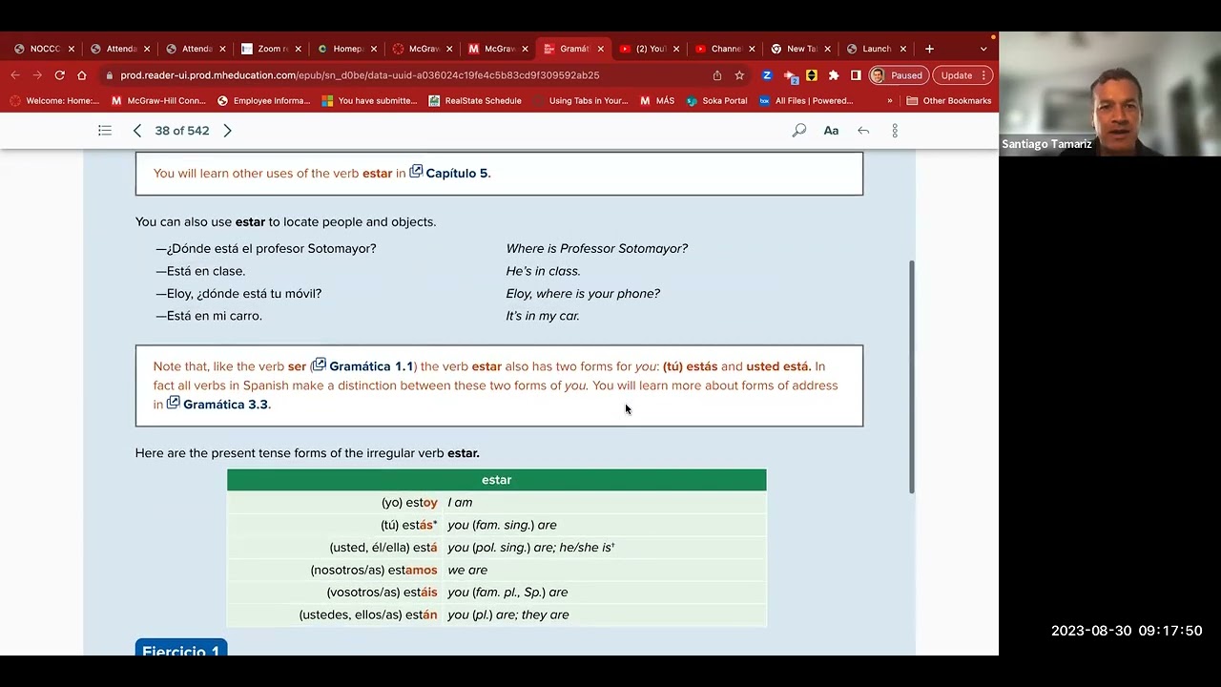
Task: Click the share icon in address bar
Action: (x=717, y=75)
